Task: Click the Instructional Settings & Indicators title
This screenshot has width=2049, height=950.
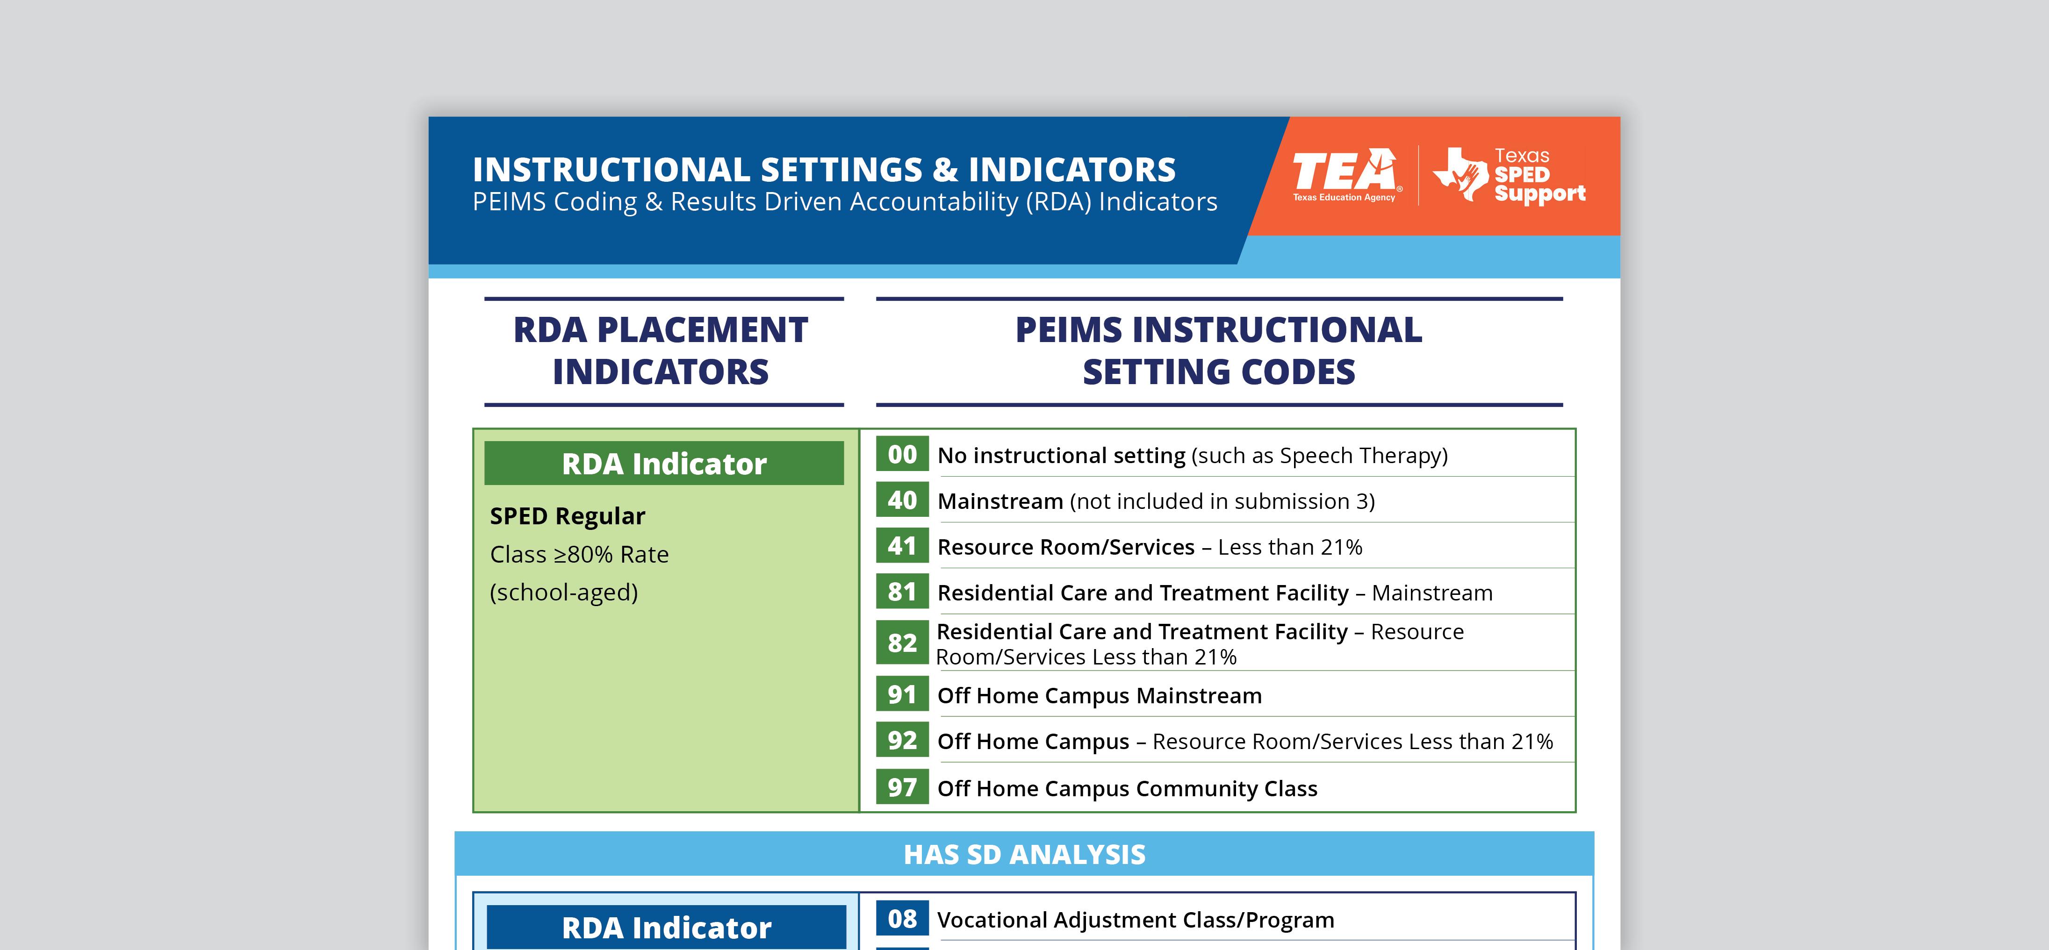Action: pyautogui.click(x=824, y=170)
